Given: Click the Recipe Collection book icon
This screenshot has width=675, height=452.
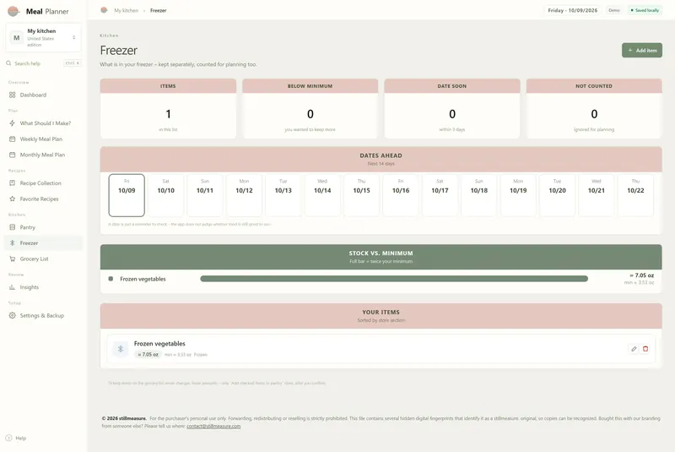Looking at the screenshot, I should pos(12,183).
